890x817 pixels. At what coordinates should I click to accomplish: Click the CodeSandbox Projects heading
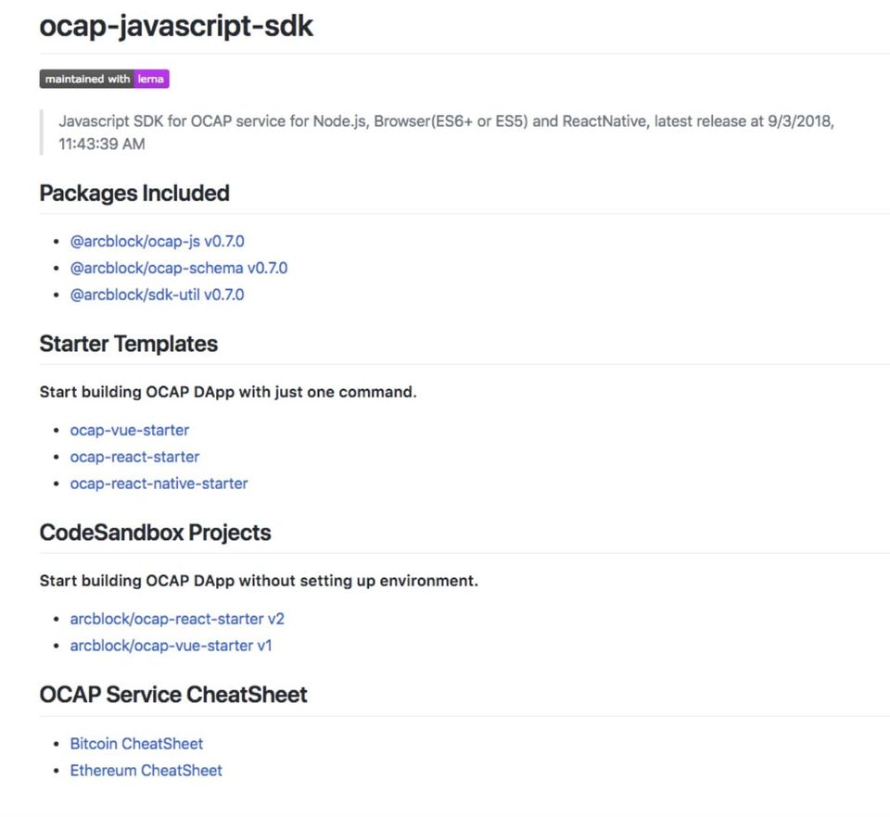click(x=155, y=534)
